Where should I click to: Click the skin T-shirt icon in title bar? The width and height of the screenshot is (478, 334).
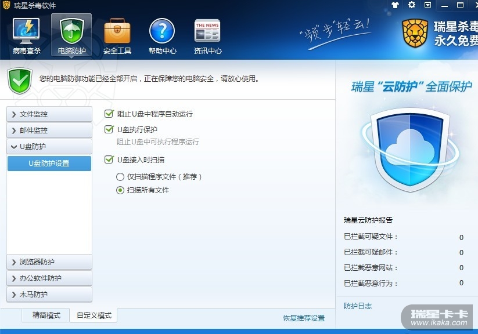tap(395, 5)
